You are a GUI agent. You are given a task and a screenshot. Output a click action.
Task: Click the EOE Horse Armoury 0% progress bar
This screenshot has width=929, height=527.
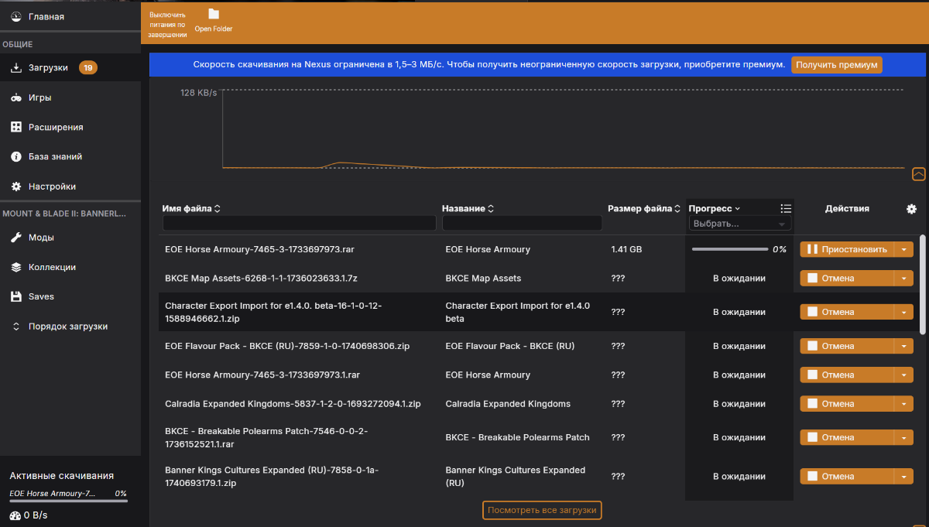coord(729,249)
